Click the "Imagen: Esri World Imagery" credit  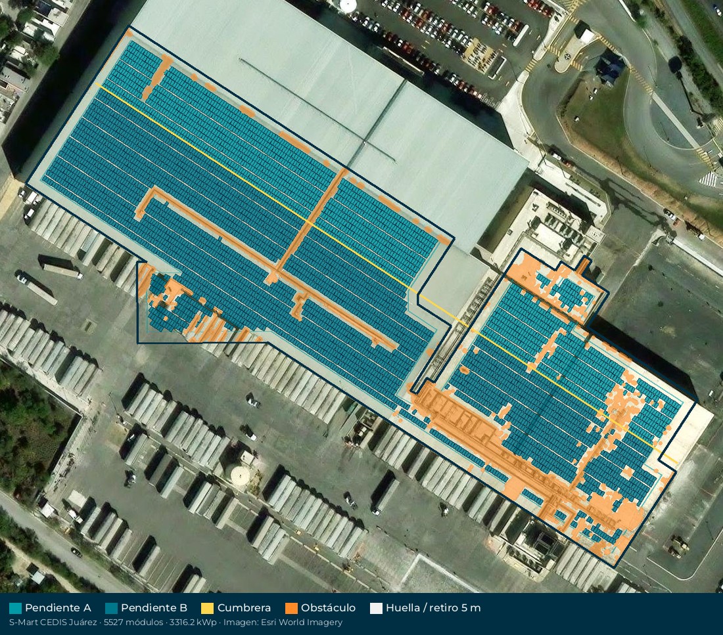click(283, 623)
